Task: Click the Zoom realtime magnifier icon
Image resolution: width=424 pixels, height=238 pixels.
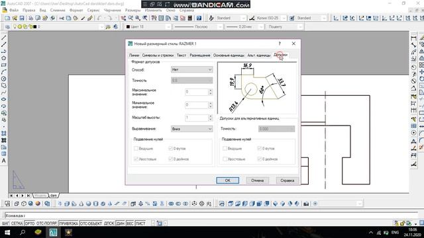Action: 131,18
